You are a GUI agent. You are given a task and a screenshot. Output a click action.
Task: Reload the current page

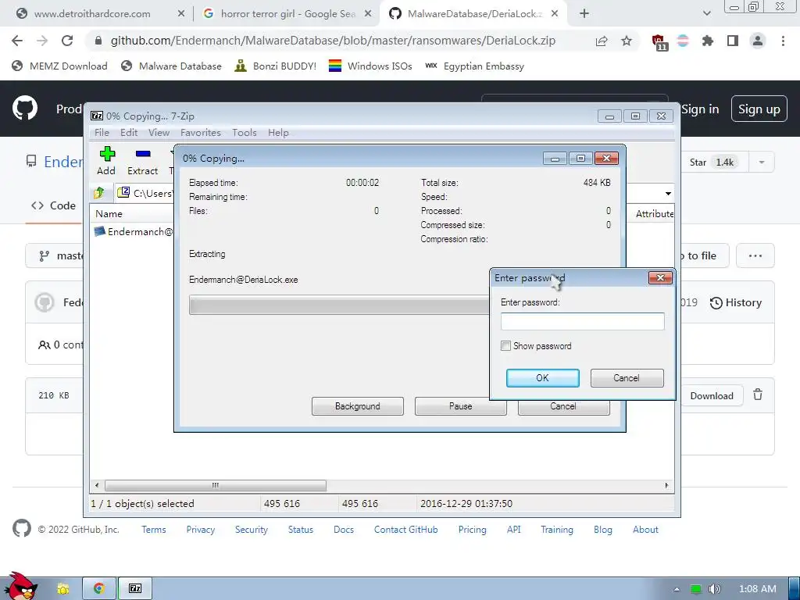coord(67,41)
